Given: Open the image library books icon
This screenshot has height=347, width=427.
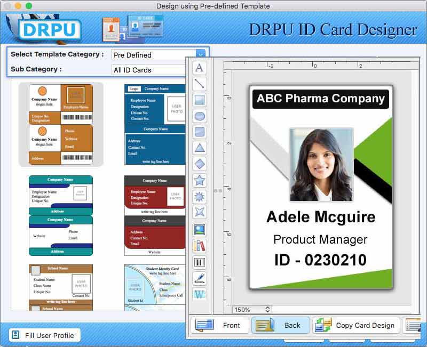Looking at the screenshot, I should 199,246.
